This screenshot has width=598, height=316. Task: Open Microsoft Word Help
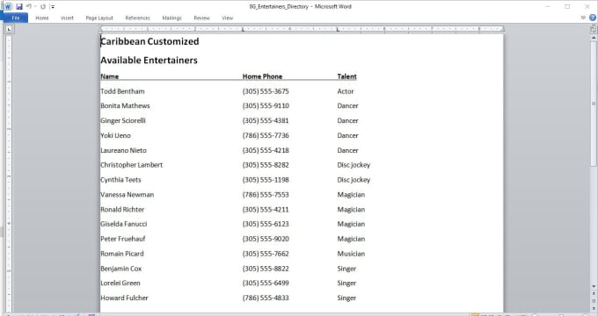tap(592, 18)
